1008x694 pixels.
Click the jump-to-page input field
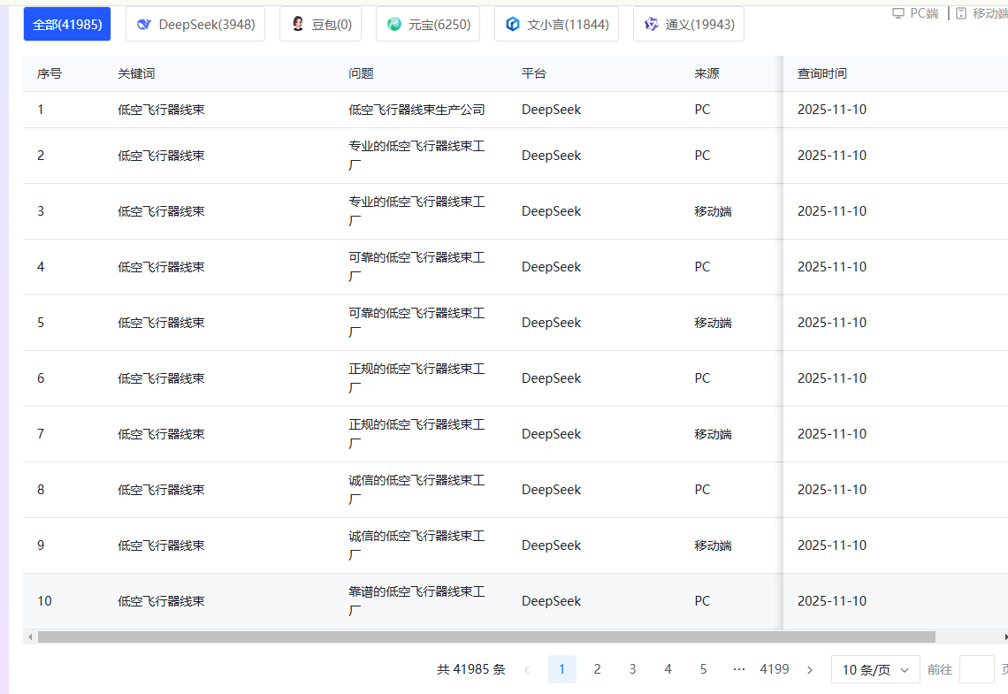pos(976,670)
